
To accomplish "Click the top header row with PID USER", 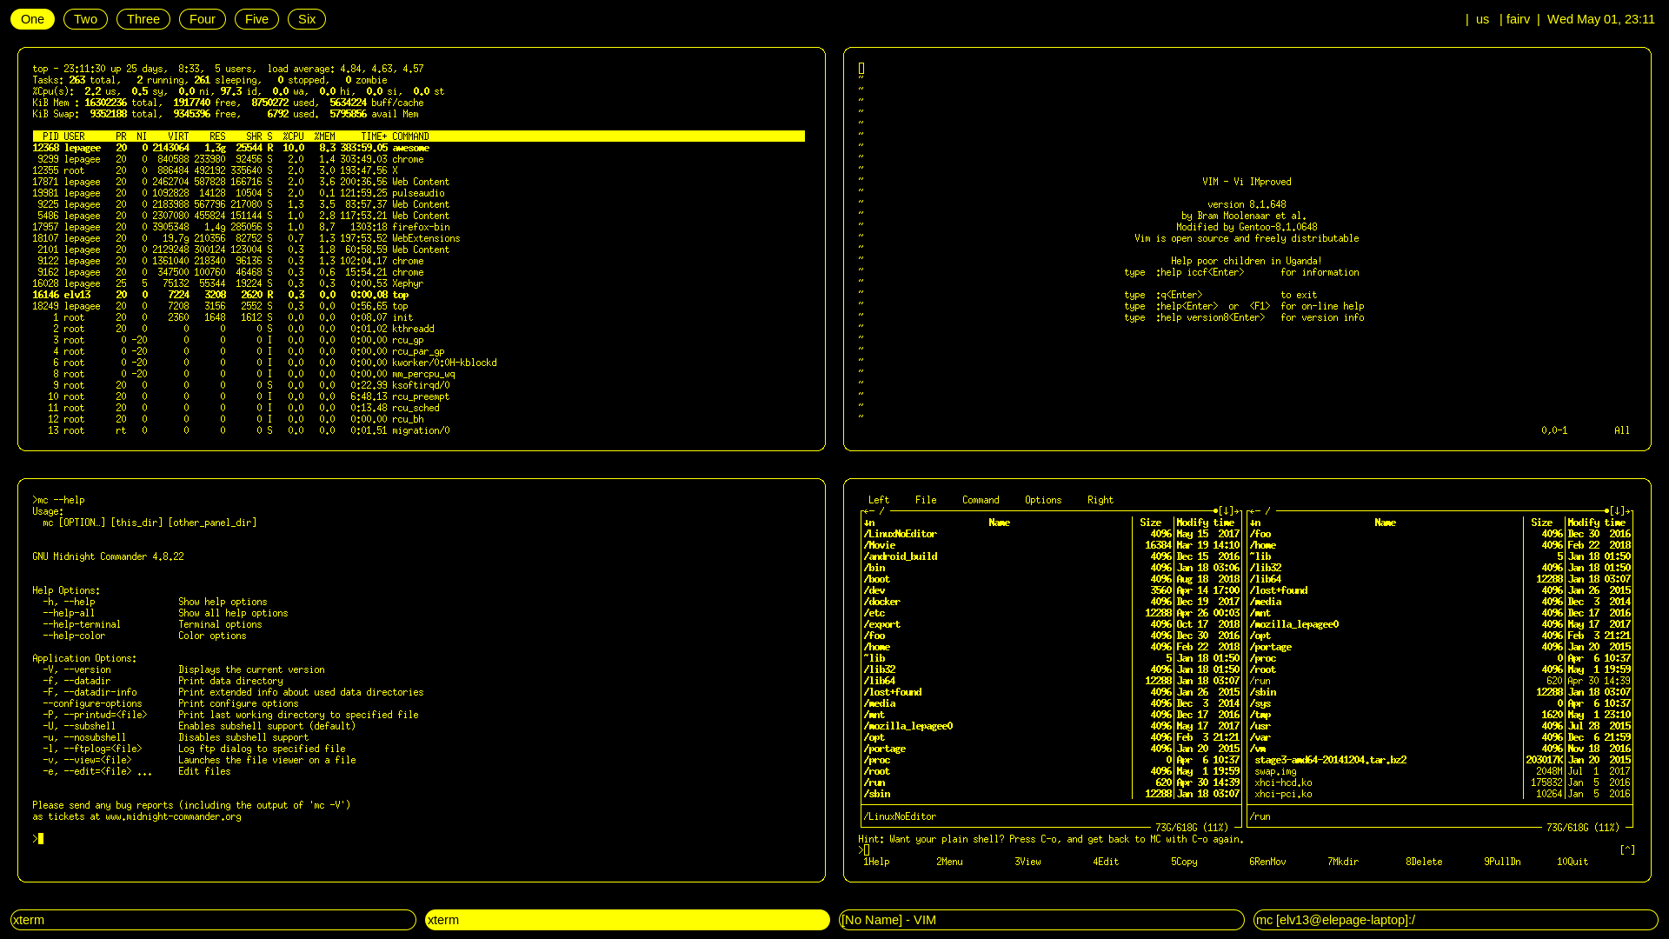I will click(419, 137).
